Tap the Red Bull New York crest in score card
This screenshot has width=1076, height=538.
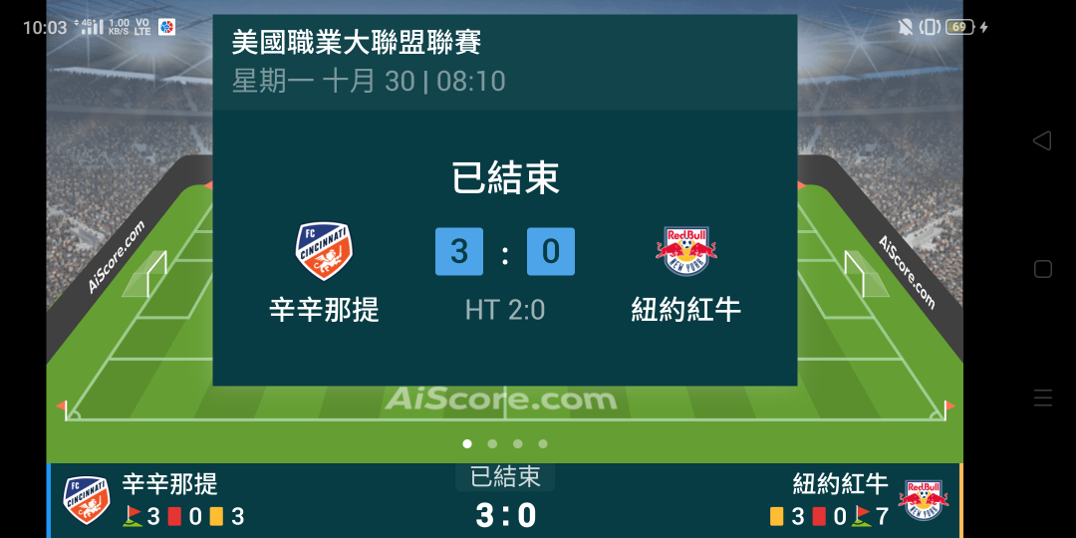click(x=686, y=251)
